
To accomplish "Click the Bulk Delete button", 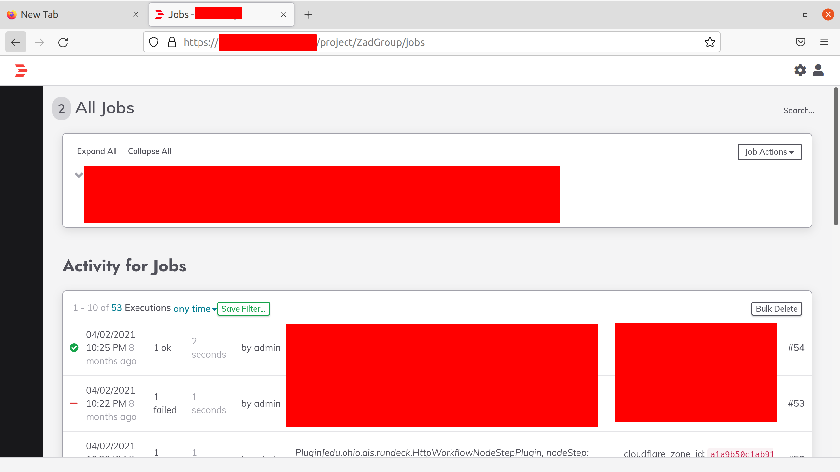I will point(776,308).
